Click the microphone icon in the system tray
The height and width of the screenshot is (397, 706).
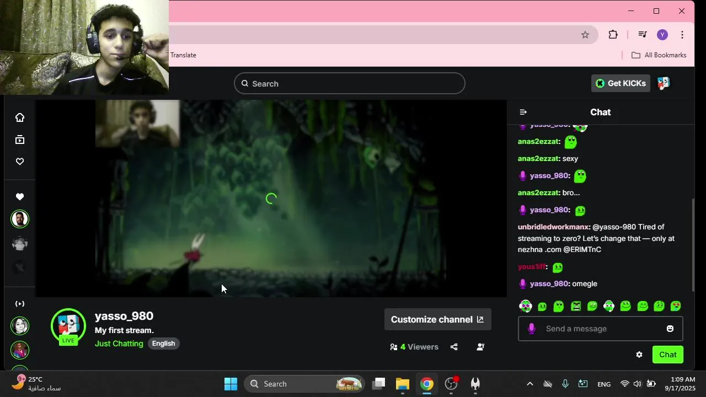[565, 384]
